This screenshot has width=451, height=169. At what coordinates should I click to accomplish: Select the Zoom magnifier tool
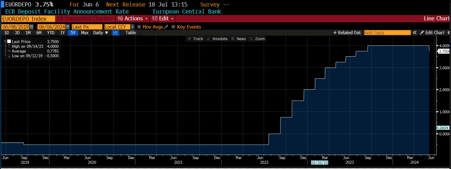click(x=257, y=39)
